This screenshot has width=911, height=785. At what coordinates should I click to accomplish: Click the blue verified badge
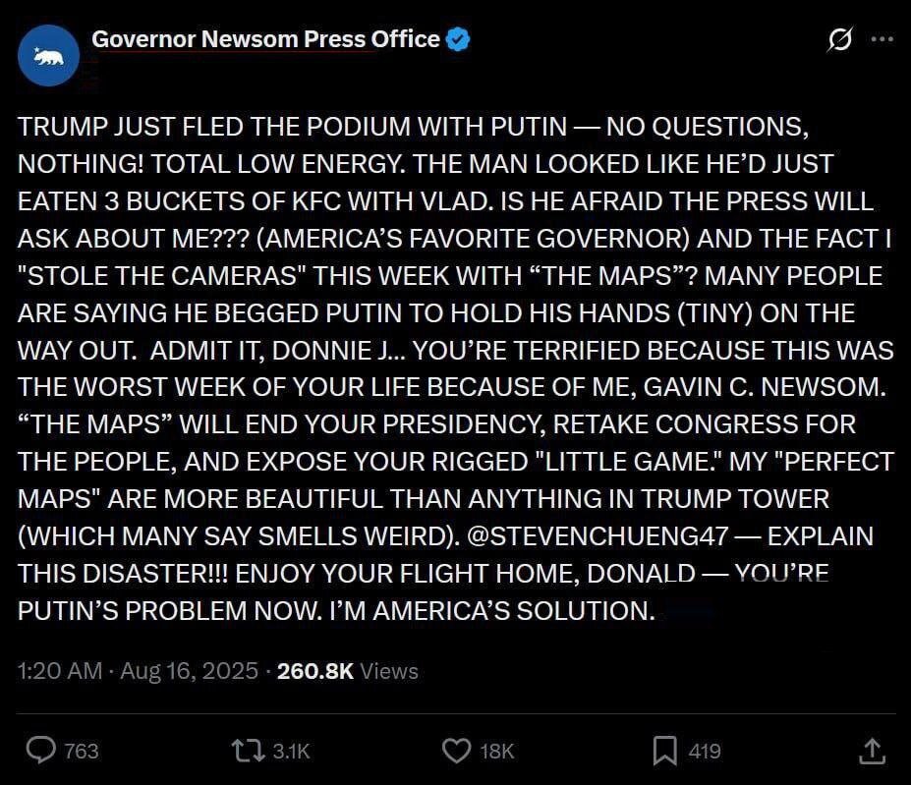458,39
